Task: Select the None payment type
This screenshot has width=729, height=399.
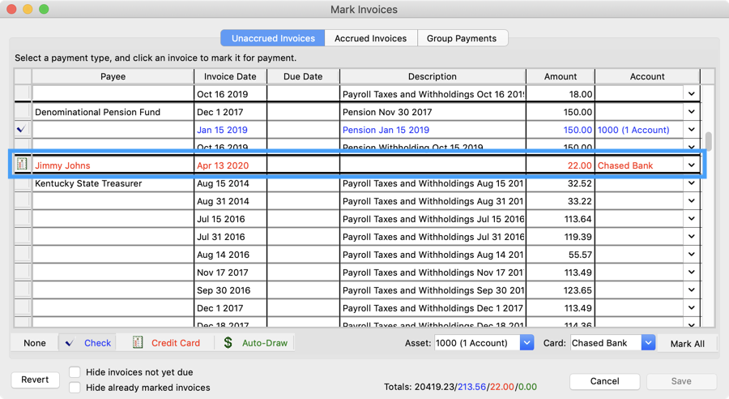Action: coord(35,343)
